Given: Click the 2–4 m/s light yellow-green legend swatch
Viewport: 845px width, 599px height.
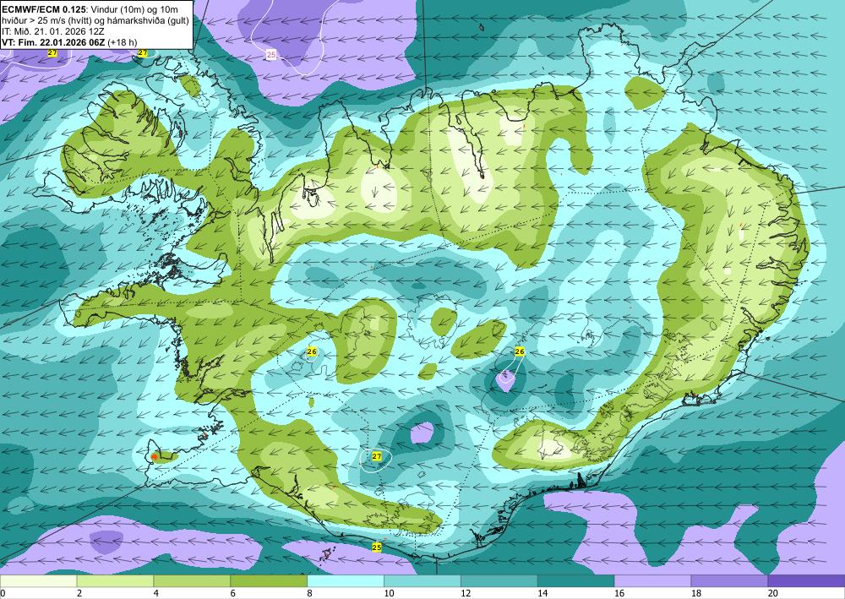Looking at the screenshot, I should pos(115,581).
